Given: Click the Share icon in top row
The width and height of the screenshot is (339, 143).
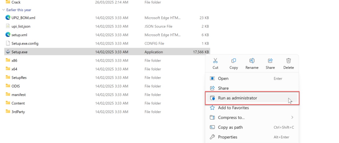Looking at the screenshot, I should coord(270,61).
